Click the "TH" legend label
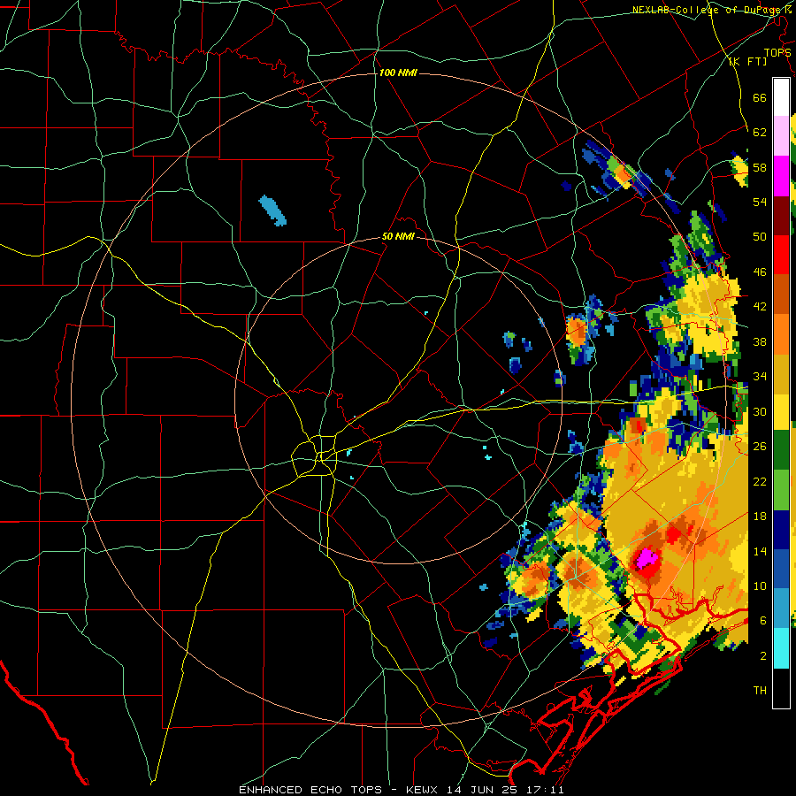 click(x=760, y=691)
